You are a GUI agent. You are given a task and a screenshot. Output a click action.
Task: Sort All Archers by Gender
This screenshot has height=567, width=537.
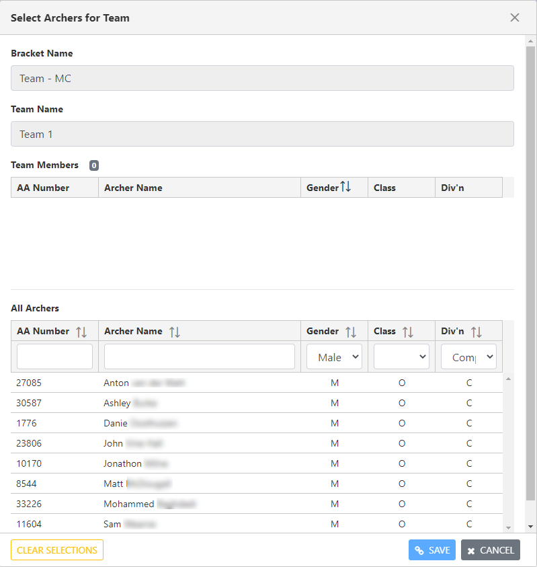tap(351, 332)
